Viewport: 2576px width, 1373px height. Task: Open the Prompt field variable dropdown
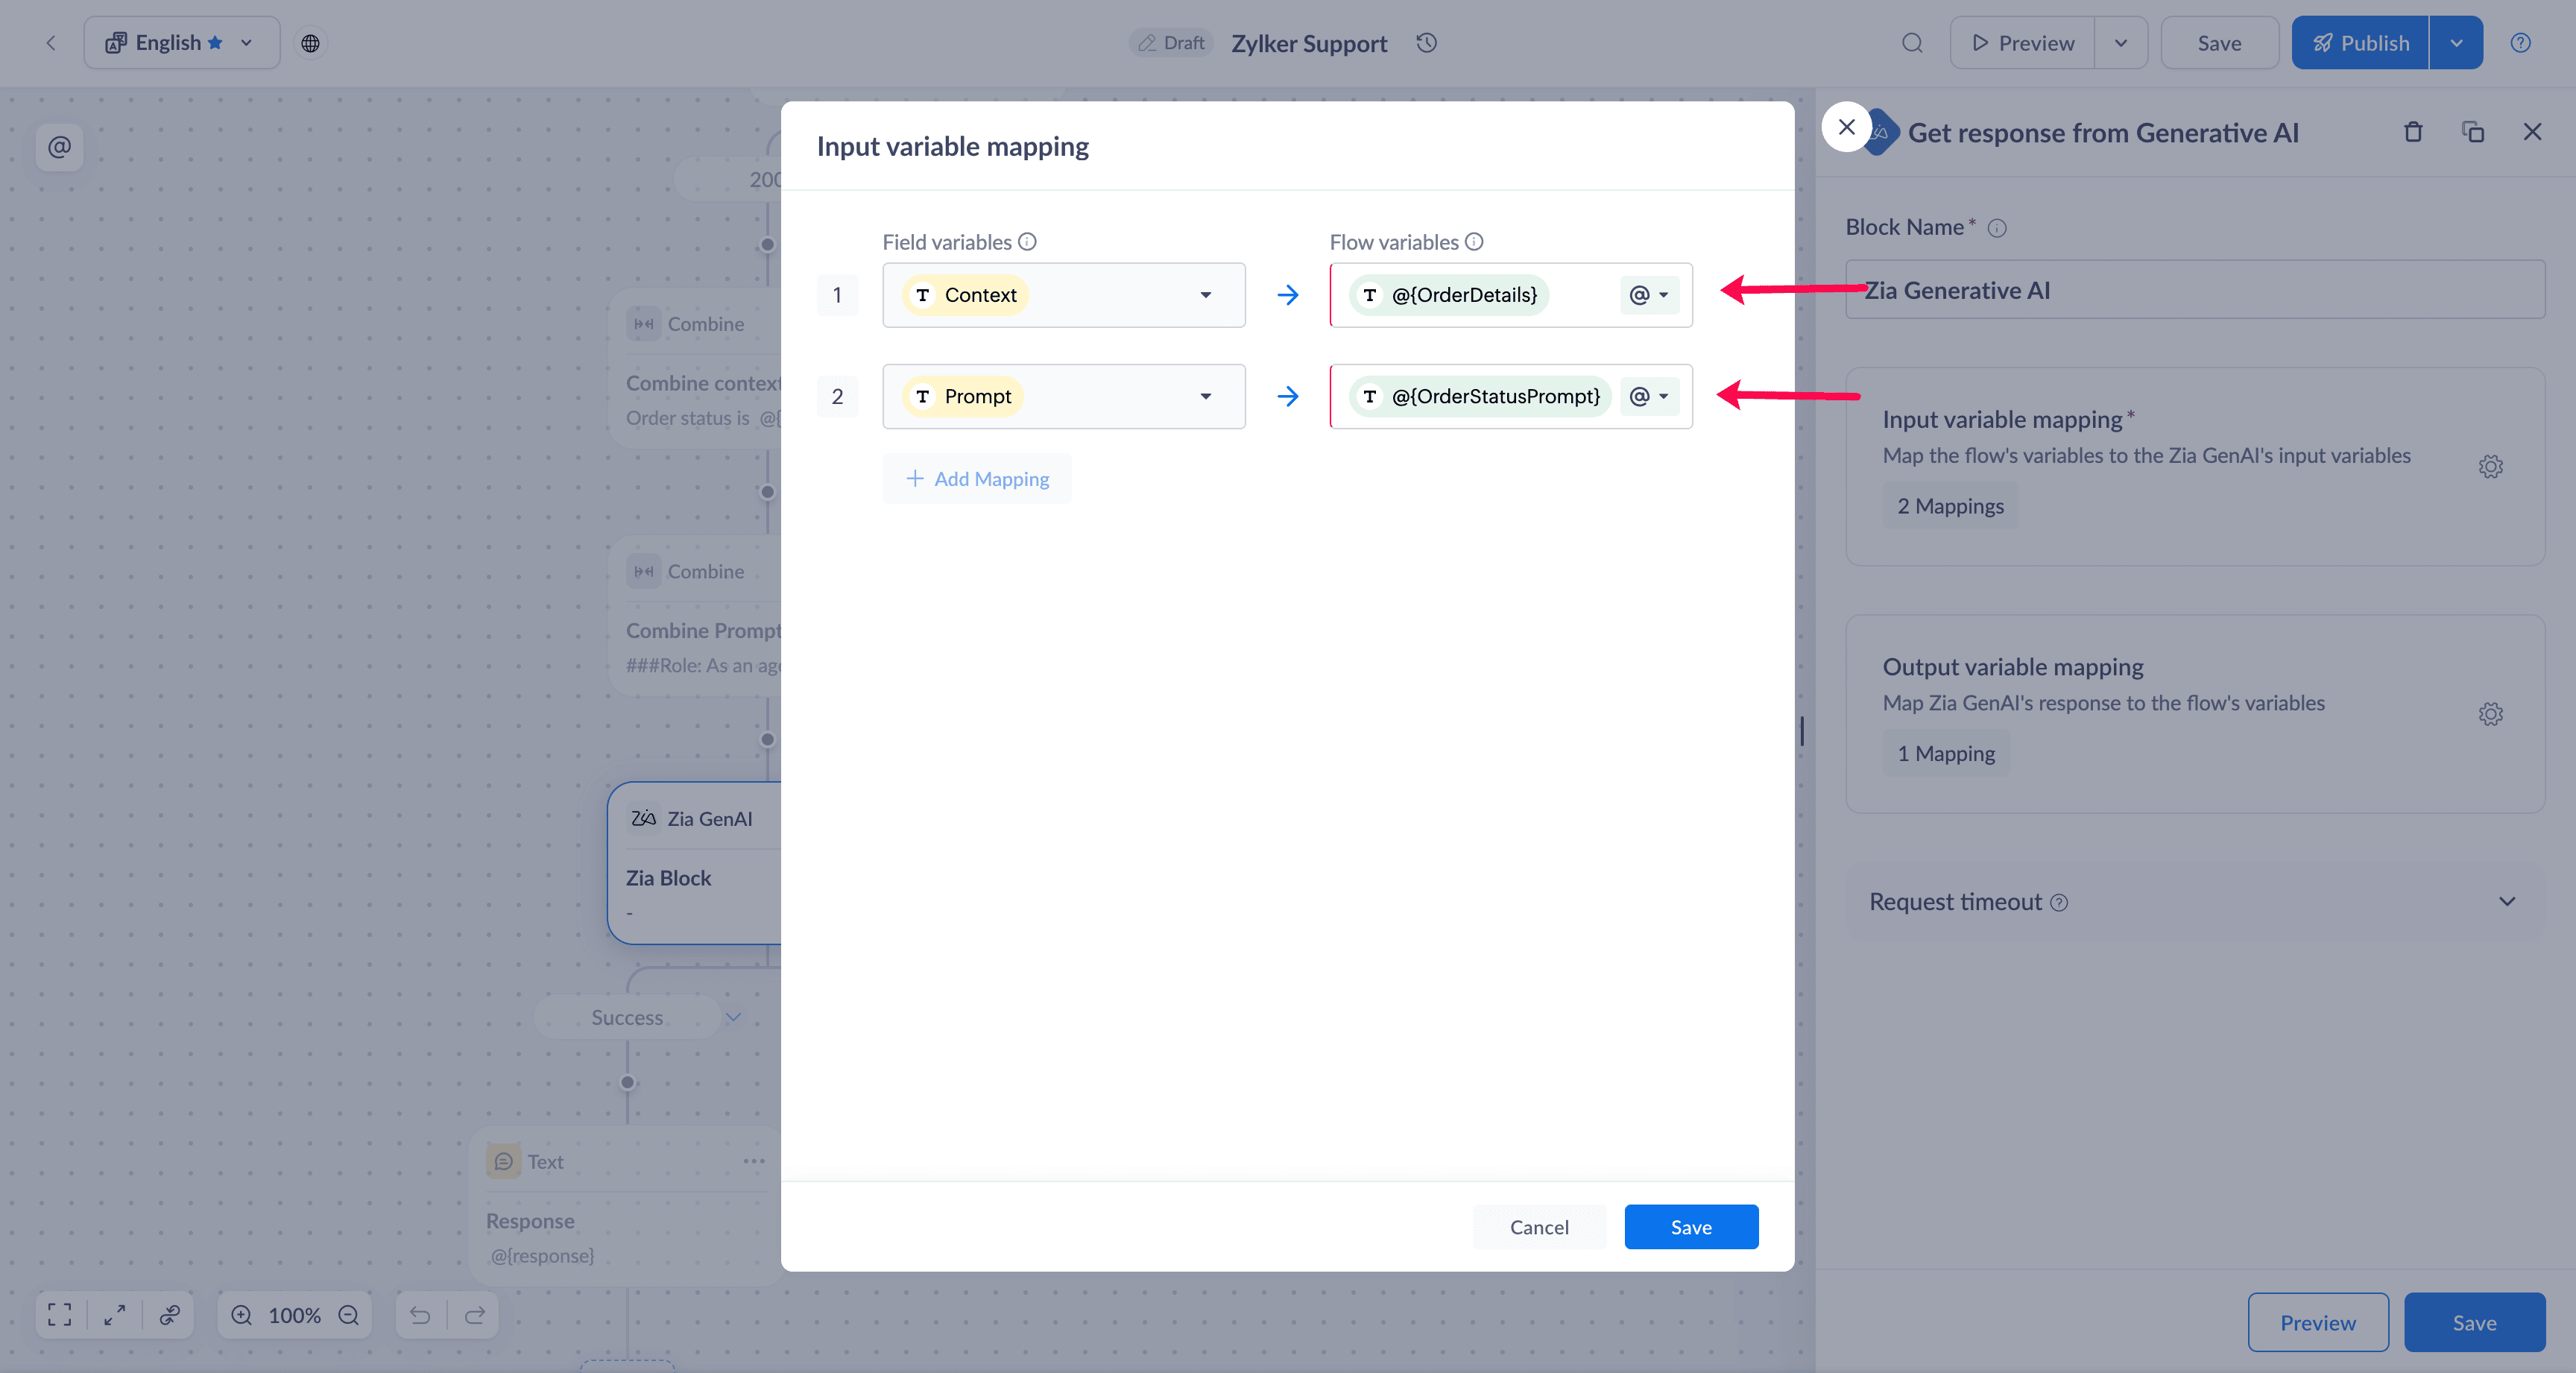1063,396
